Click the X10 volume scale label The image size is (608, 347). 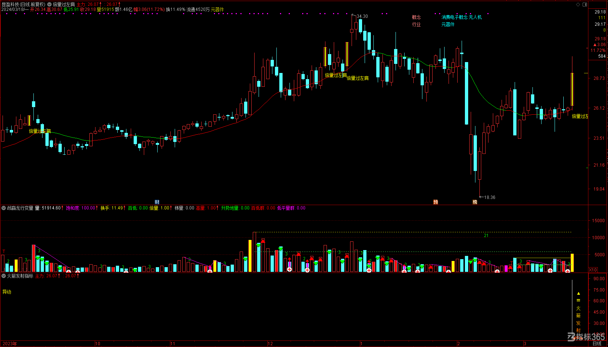[593, 270]
